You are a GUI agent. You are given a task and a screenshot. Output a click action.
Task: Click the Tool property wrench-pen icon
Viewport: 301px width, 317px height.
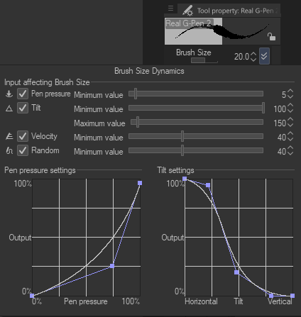[188, 11]
